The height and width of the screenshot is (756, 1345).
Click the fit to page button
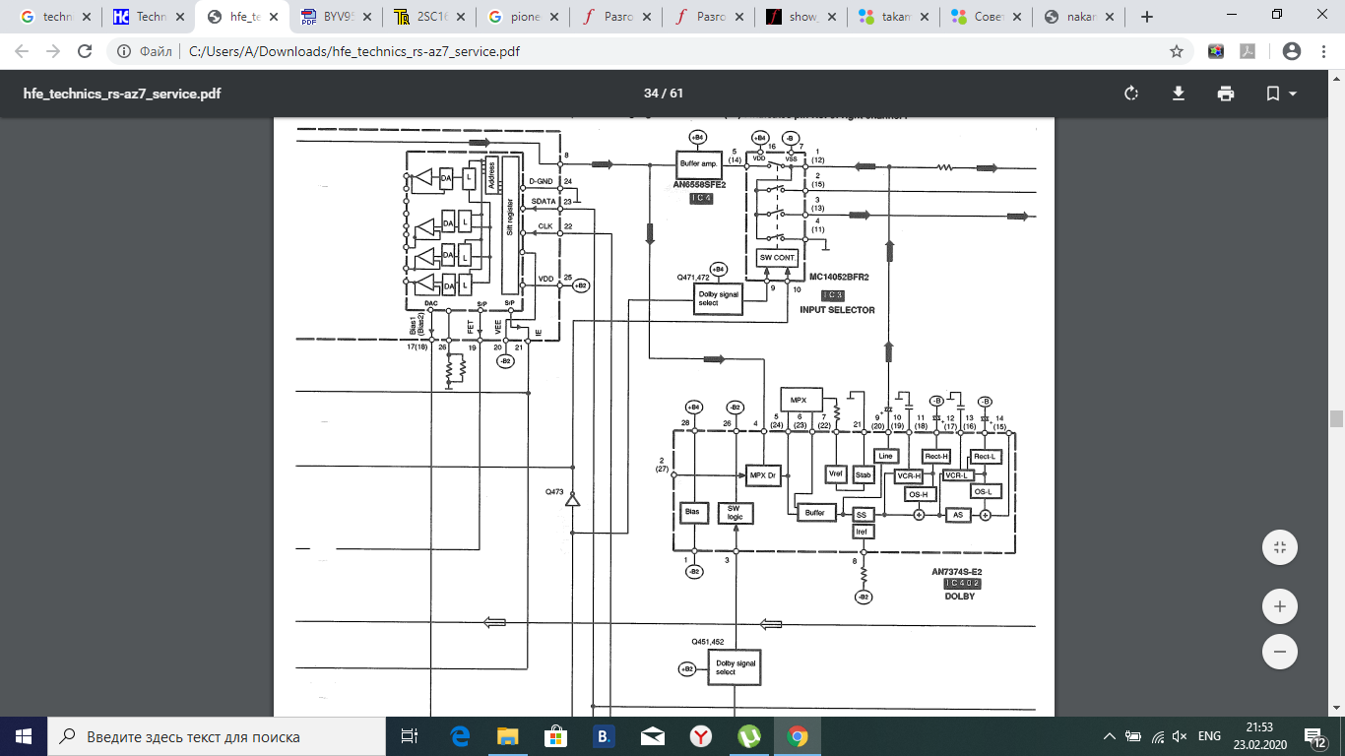click(x=1279, y=547)
